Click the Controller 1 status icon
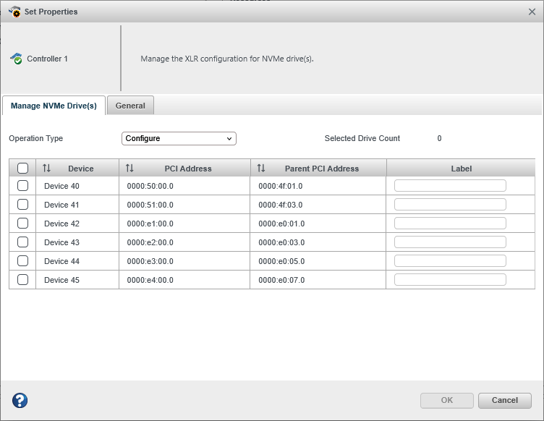Image resolution: width=544 pixels, height=421 pixels. click(x=16, y=59)
